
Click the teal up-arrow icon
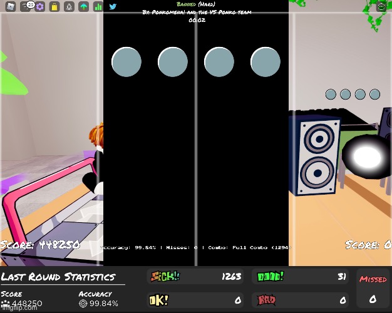pos(84,6)
